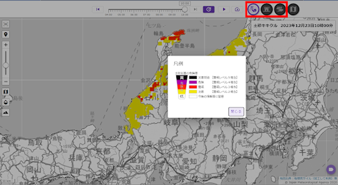338x185 pixels.
Task: Zoom out with the minus button
Action: 6,82
